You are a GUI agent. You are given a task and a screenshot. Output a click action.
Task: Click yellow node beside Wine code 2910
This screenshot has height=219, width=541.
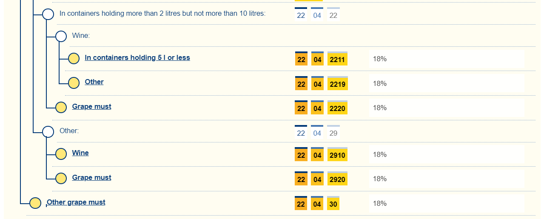(61, 154)
